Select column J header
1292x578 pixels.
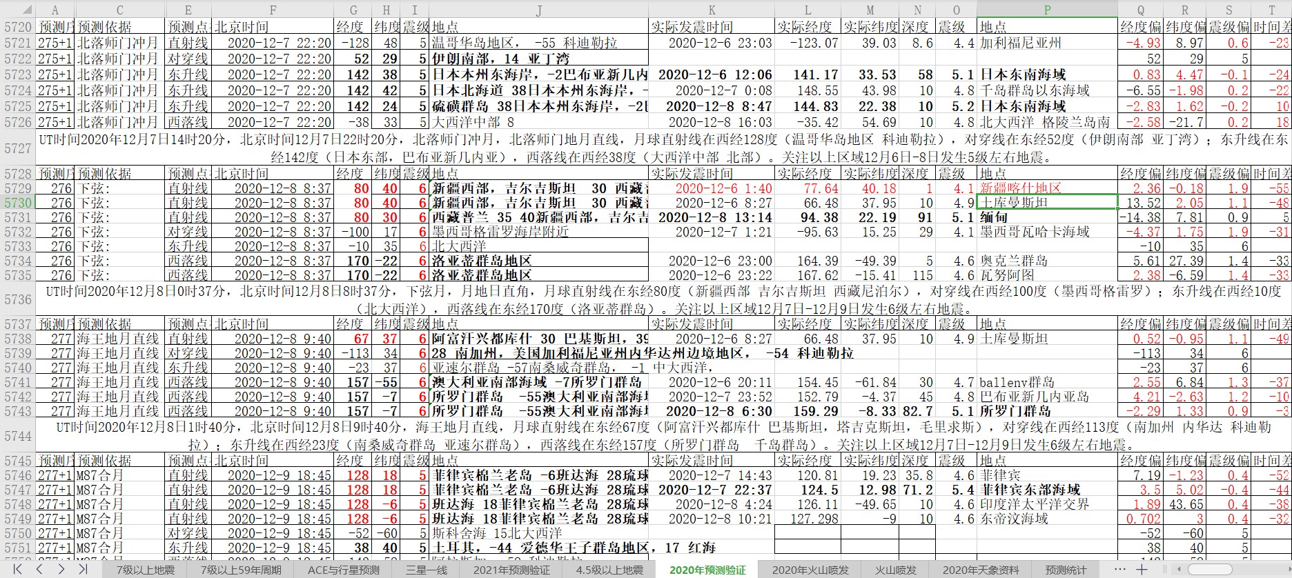click(x=538, y=10)
